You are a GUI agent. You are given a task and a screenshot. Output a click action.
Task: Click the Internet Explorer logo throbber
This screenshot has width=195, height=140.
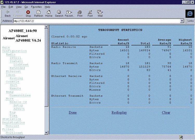pos(190,14)
